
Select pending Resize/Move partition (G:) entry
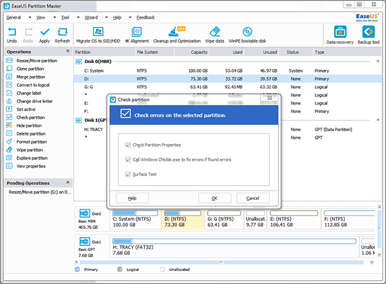(40, 192)
